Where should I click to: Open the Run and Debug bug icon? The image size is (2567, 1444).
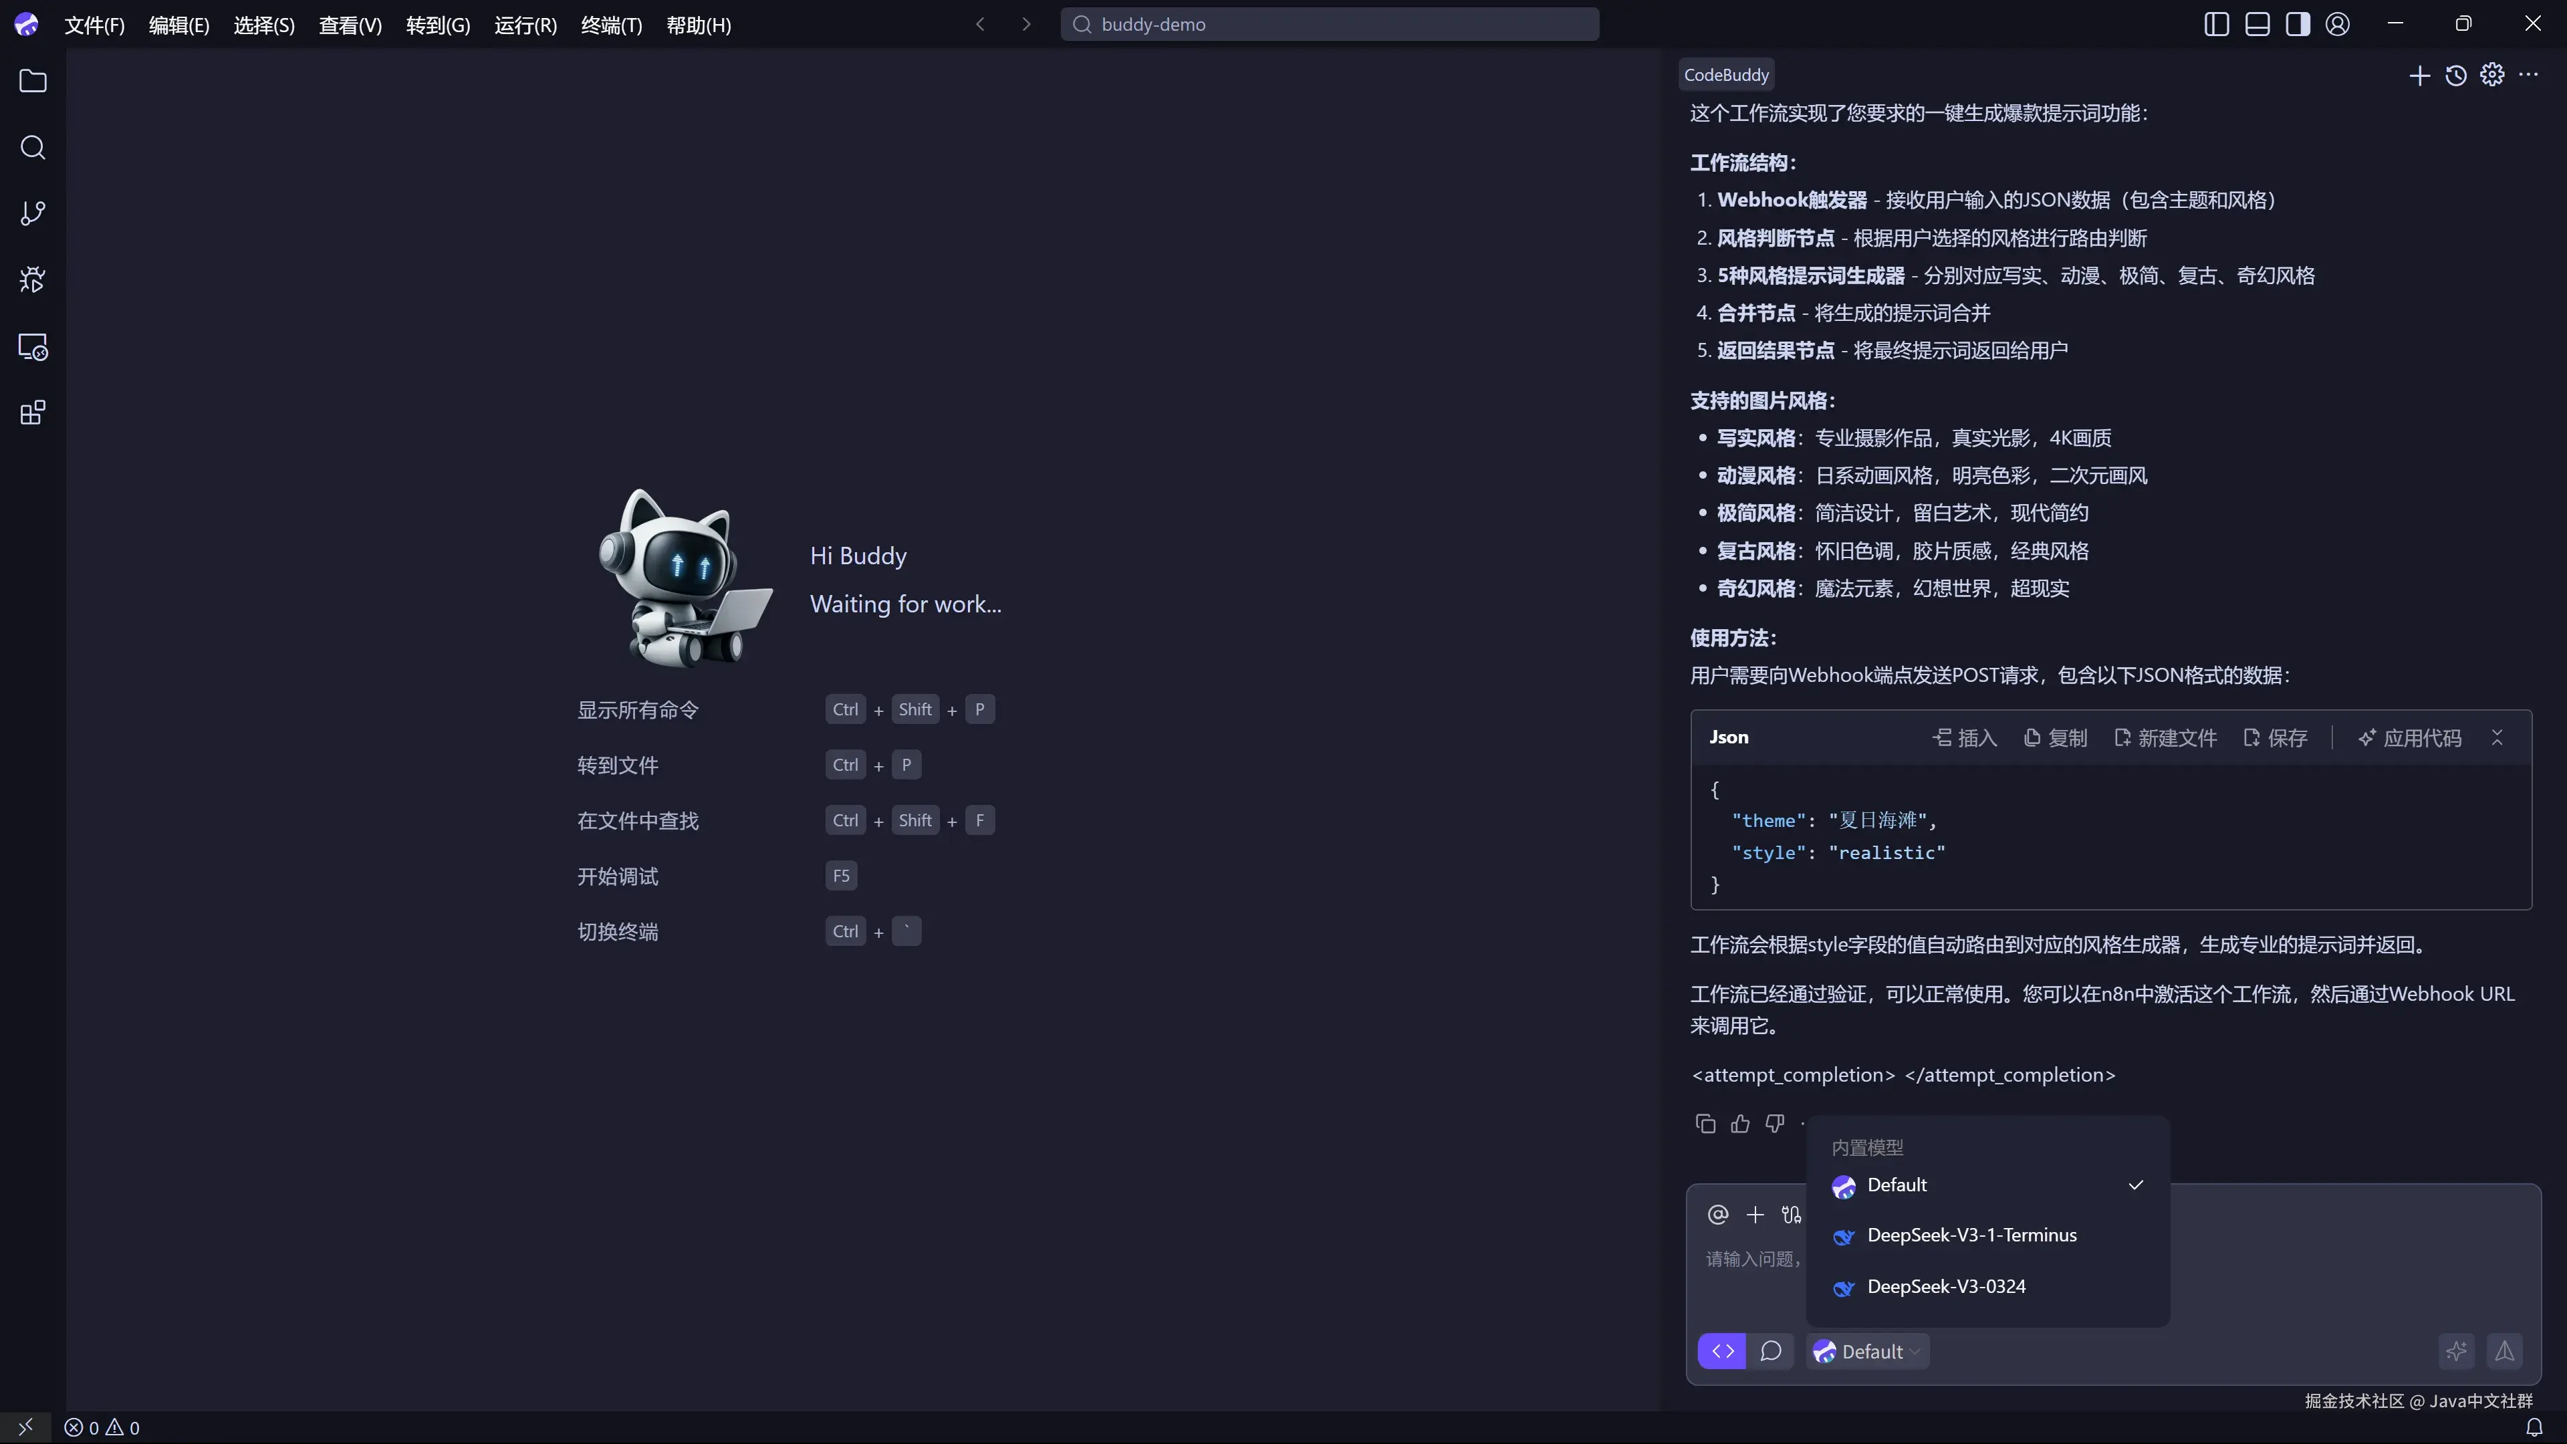click(x=33, y=280)
